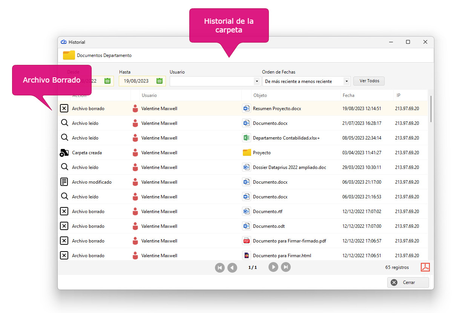
Task: Click the Carpeta creada action icon
Action: point(64,153)
